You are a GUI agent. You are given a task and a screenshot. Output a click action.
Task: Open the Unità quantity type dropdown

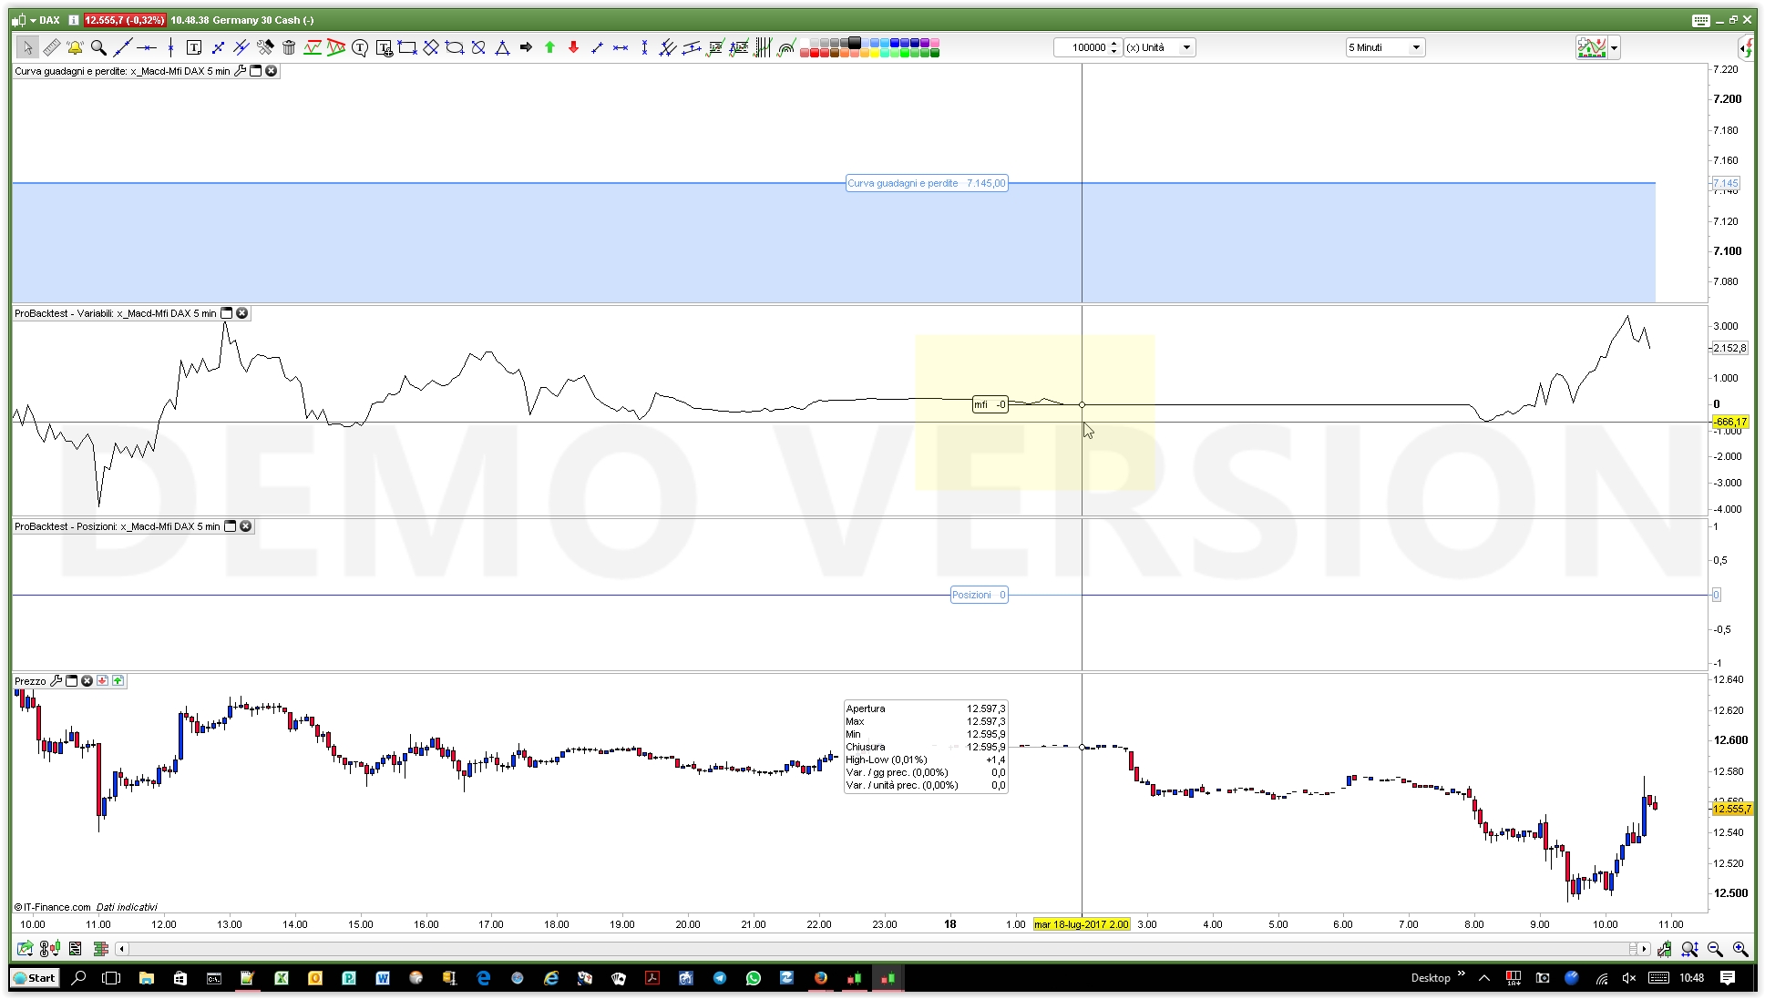pyautogui.click(x=1186, y=47)
